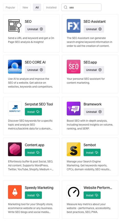Click the Serpstat logo icon

point(15,109)
